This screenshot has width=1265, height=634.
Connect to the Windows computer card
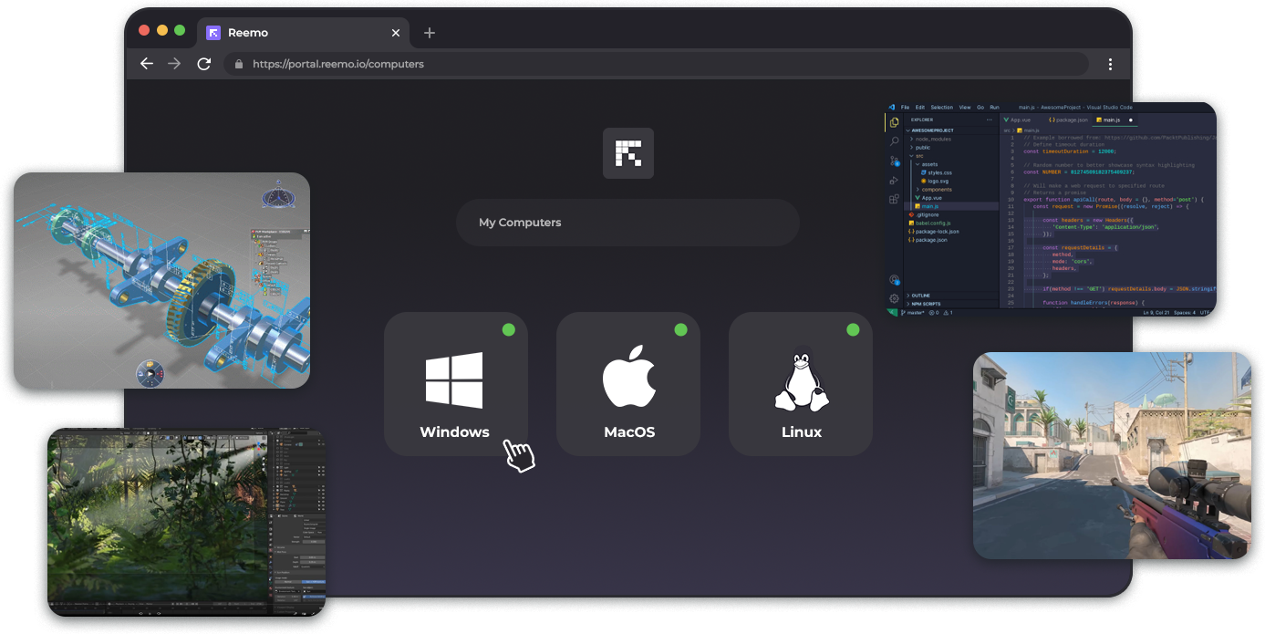tap(455, 384)
